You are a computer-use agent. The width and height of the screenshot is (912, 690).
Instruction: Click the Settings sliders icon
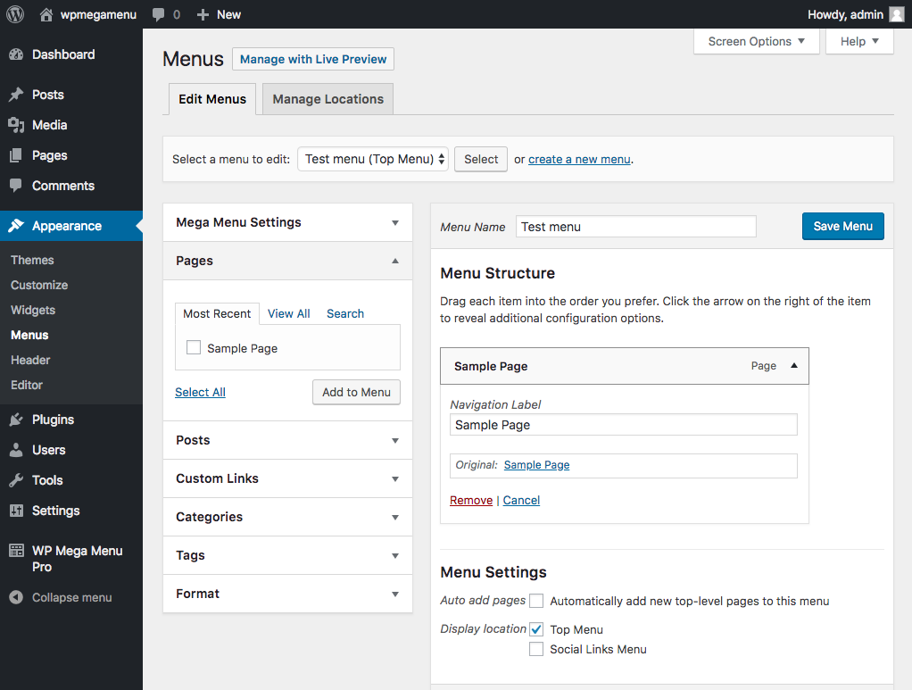(x=16, y=511)
